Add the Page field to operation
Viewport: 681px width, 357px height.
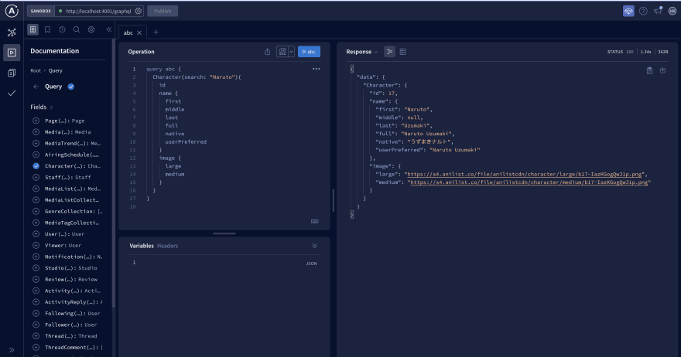click(x=36, y=121)
